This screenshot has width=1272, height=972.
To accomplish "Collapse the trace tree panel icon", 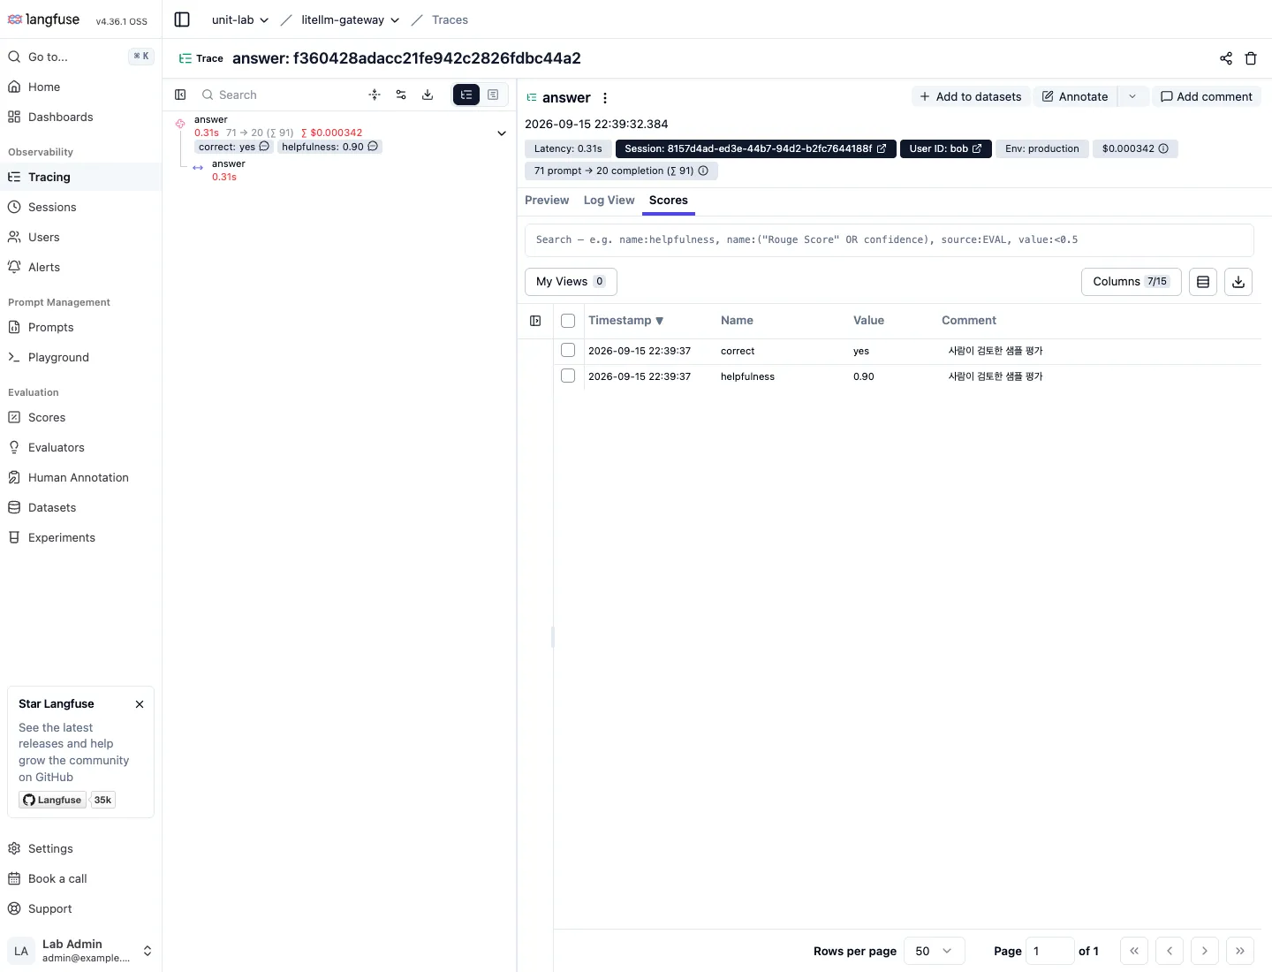I will coord(180,95).
